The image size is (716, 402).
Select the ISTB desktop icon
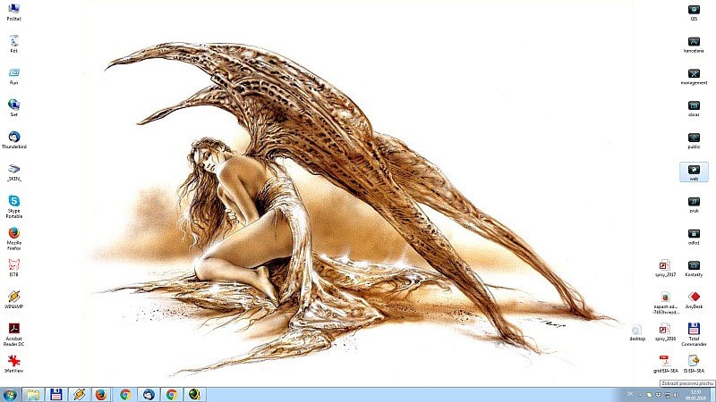[13, 268]
